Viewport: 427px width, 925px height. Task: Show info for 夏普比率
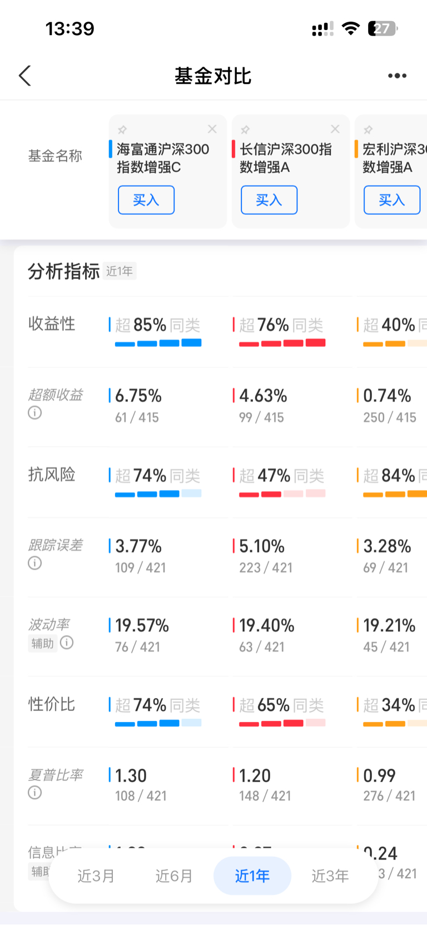click(34, 792)
